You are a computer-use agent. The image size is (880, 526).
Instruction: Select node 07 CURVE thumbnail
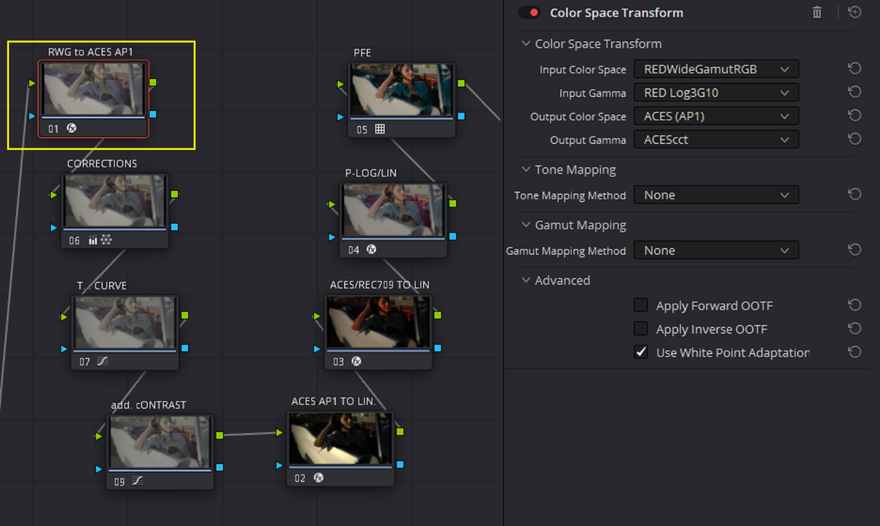click(125, 323)
